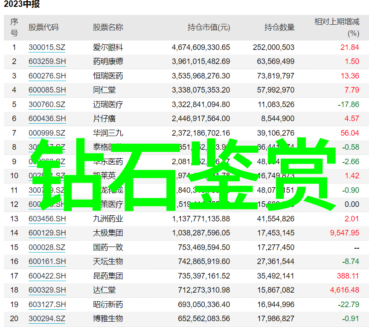Open stock code link 600161.SH
The width and height of the screenshot is (369, 331).
pos(47,262)
